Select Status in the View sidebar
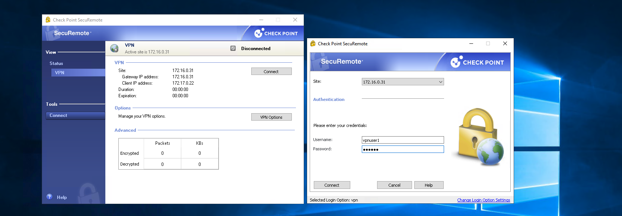This screenshot has height=216, width=622. coord(56,63)
